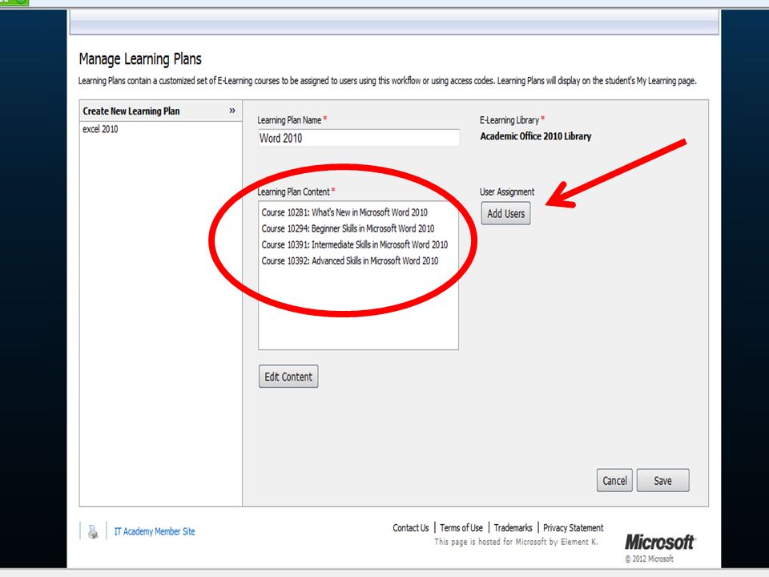
Task: Open the IT Academy Member Site link
Action: (155, 531)
